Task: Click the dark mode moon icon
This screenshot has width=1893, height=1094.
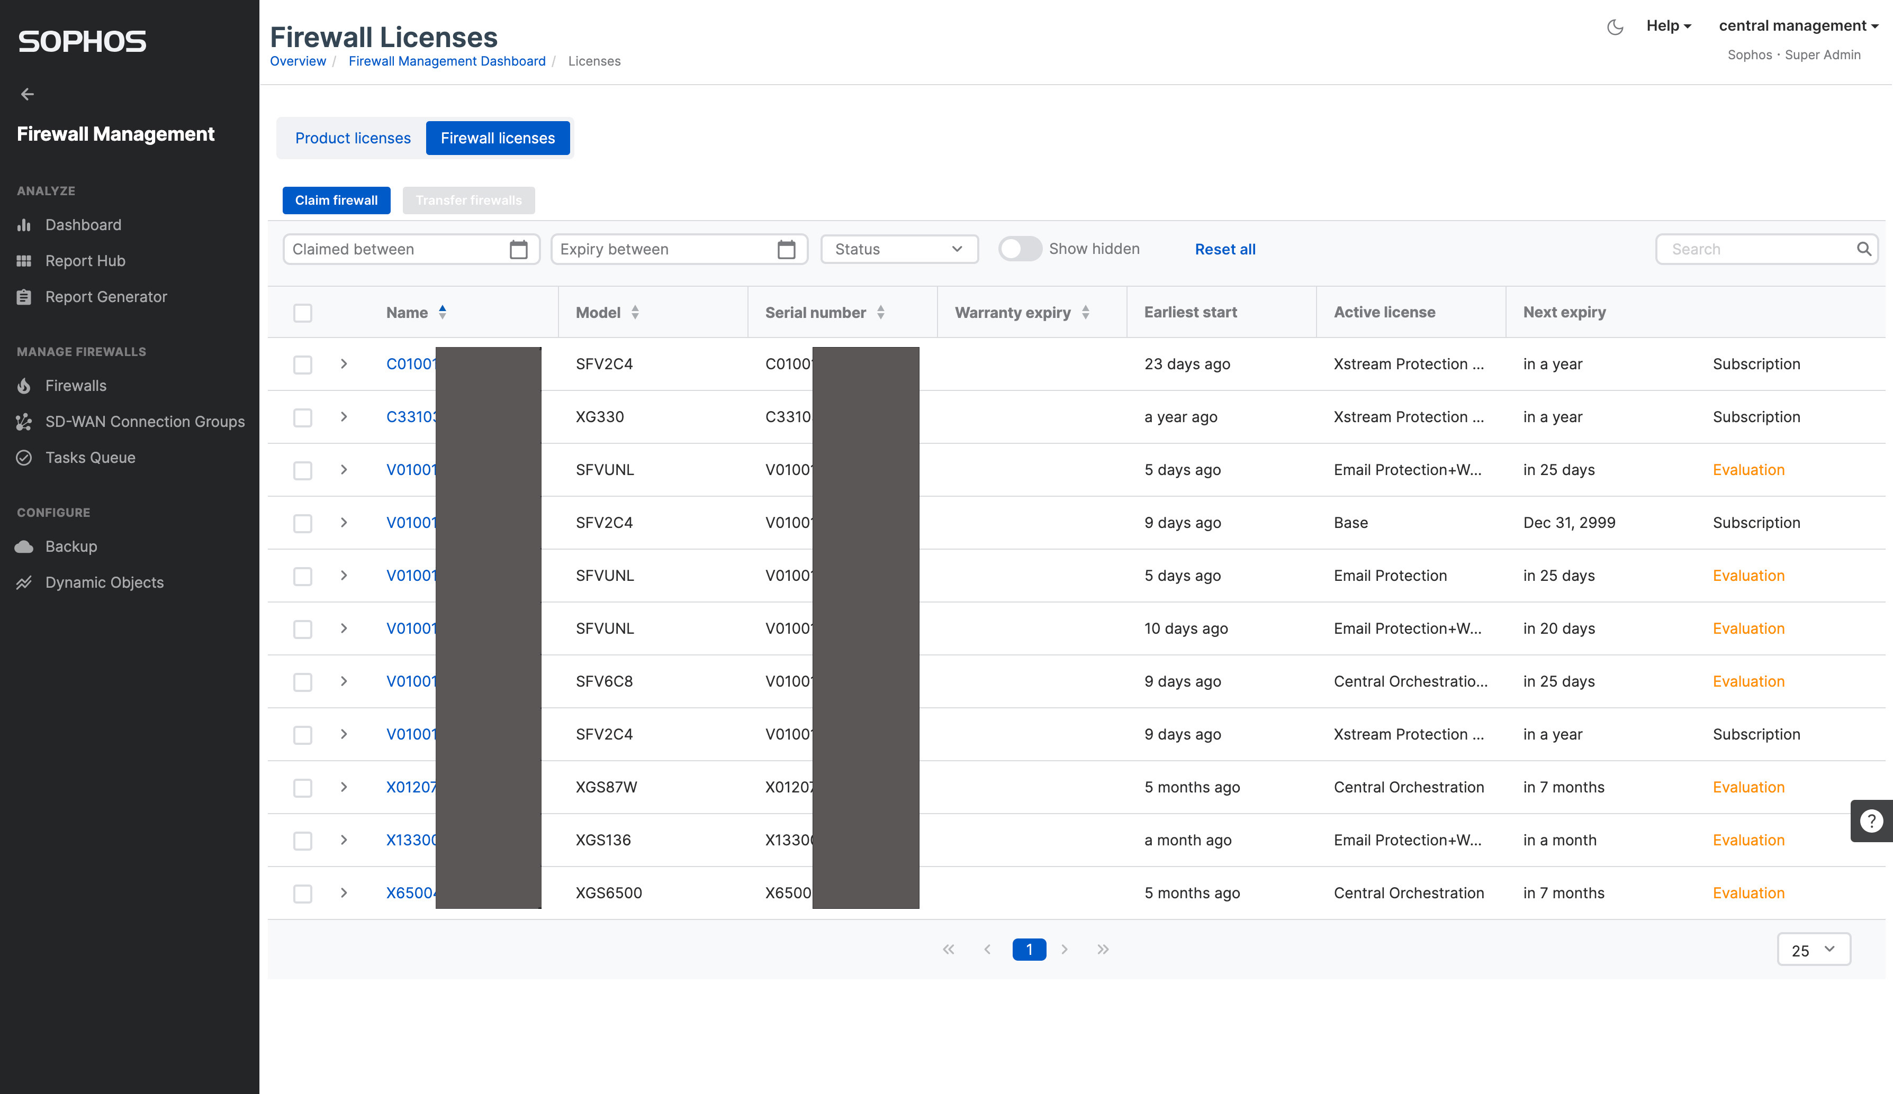Action: [1615, 28]
